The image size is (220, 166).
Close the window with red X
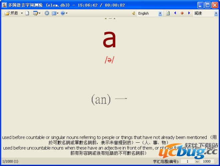coord(215,5)
